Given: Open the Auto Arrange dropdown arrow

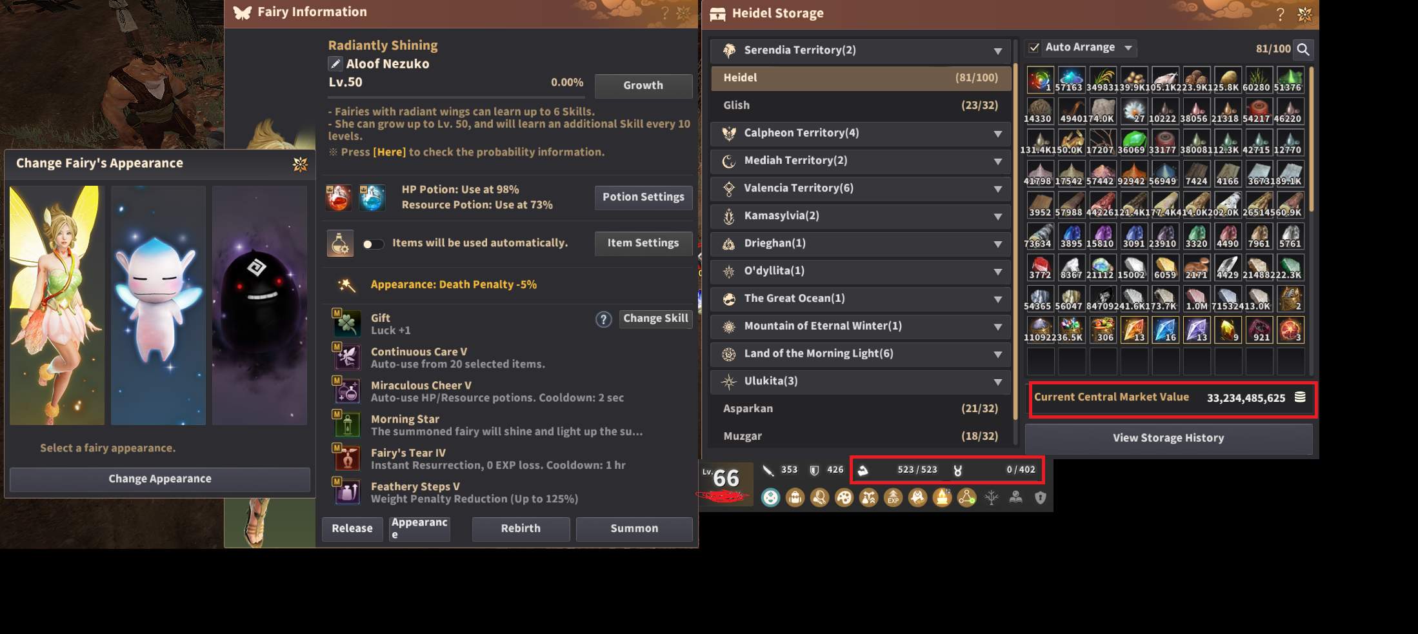Looking at the screenshot, I should (x=1128, y=48).
